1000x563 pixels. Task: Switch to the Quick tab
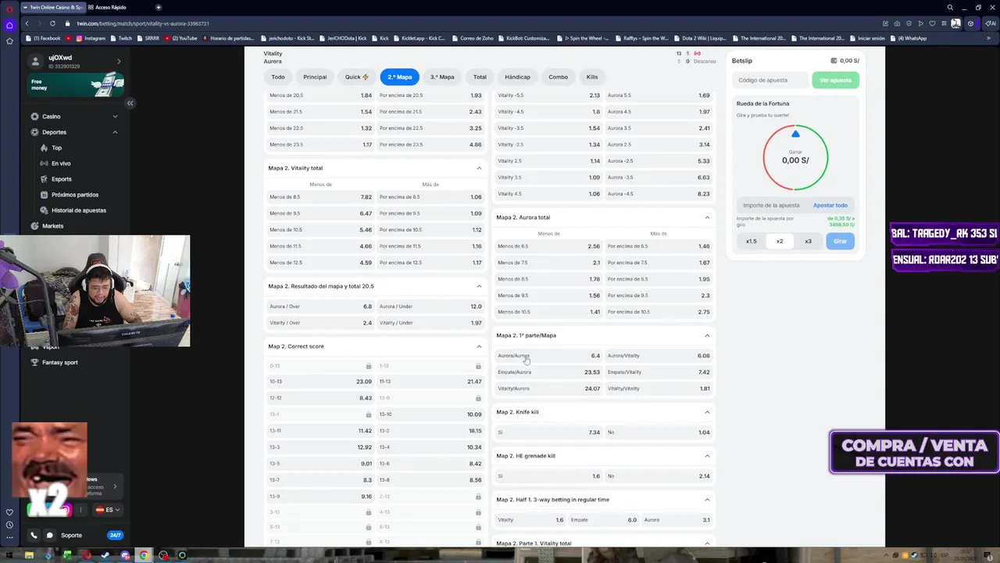tap(357, 77)
